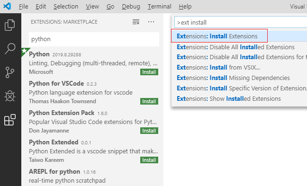Viewport: 307px width, 186px height.
Task: Open the Debug view bug icon
Action: click(x=10, y=96)
